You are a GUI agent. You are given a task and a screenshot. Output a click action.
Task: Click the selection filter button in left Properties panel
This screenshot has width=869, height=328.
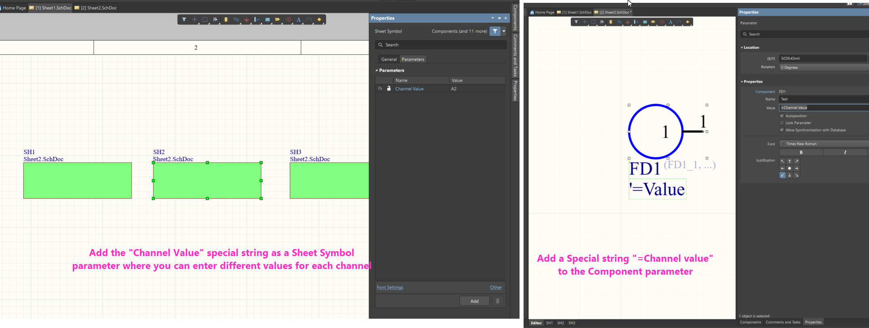coord(495,31)
